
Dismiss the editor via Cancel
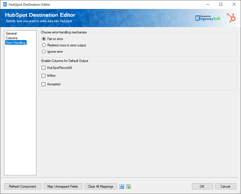point(226,187)
